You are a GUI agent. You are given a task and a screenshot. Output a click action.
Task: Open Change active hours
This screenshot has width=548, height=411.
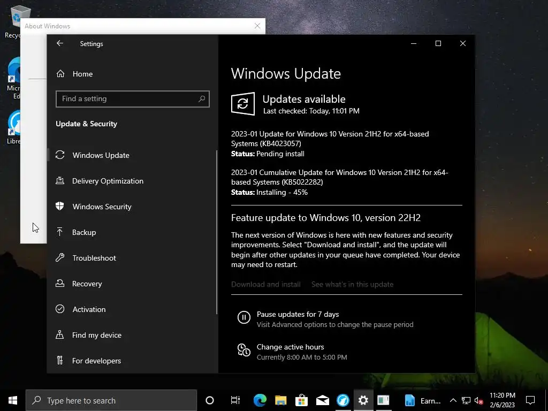point(290,347)
